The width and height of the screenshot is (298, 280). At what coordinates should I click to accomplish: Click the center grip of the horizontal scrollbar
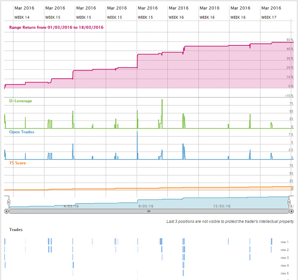[149, 211]
